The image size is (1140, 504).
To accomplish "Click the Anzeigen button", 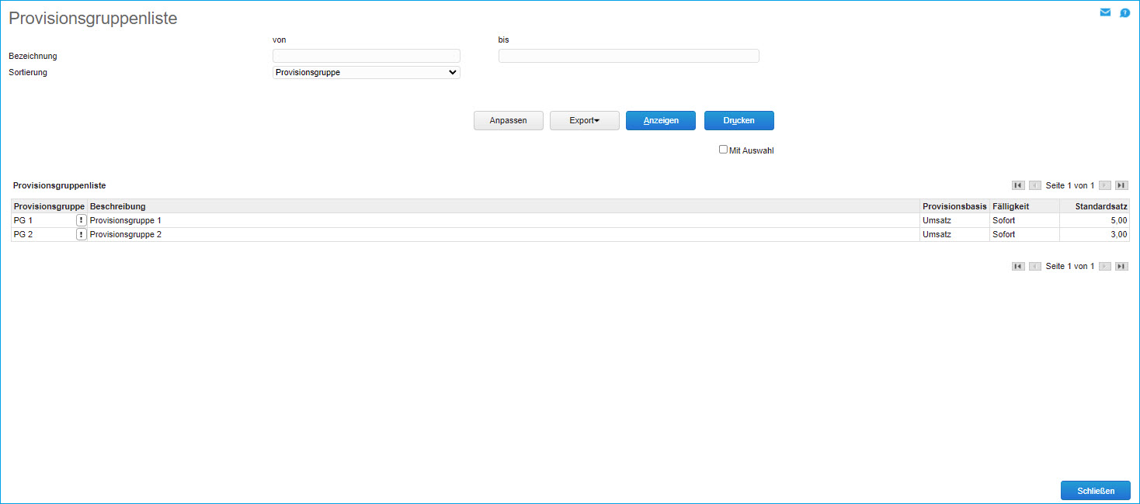I will click(x=661, y=120).
